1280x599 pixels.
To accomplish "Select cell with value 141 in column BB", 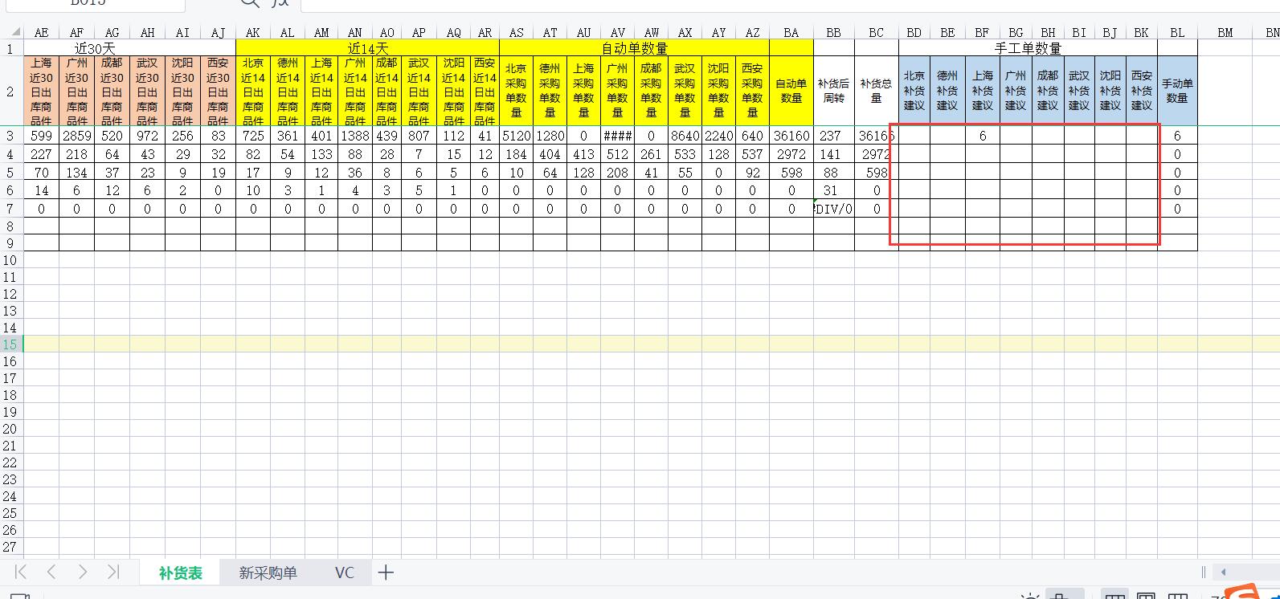I will (x=834, y=154).
